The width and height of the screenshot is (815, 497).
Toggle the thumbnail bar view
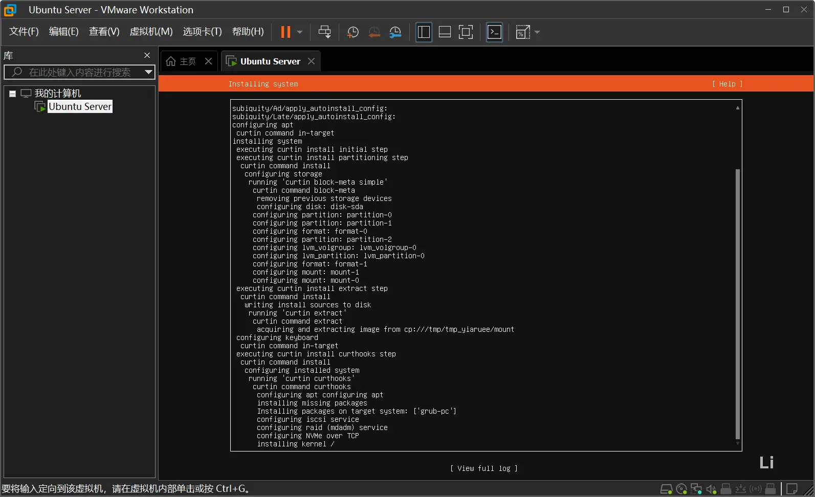(x=445, y=32)
